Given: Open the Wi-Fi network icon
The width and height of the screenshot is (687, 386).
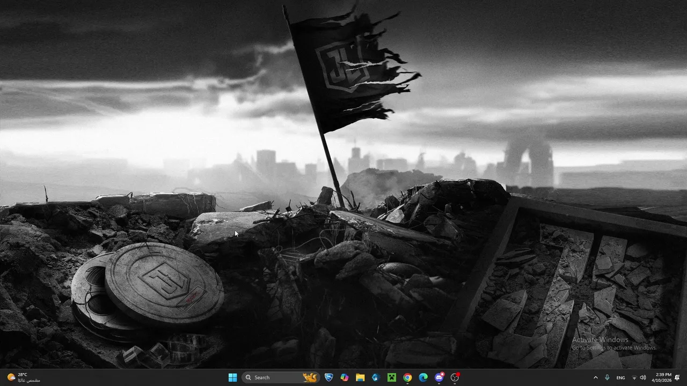Looking at the screenshot, I should 634,377.
